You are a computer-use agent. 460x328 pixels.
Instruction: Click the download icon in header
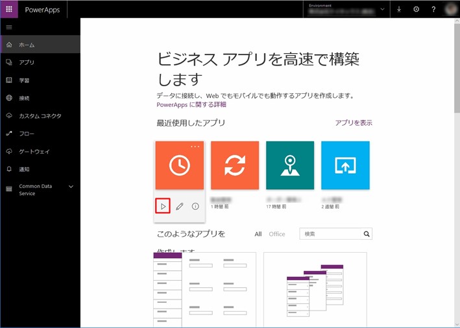coord(399,9)
